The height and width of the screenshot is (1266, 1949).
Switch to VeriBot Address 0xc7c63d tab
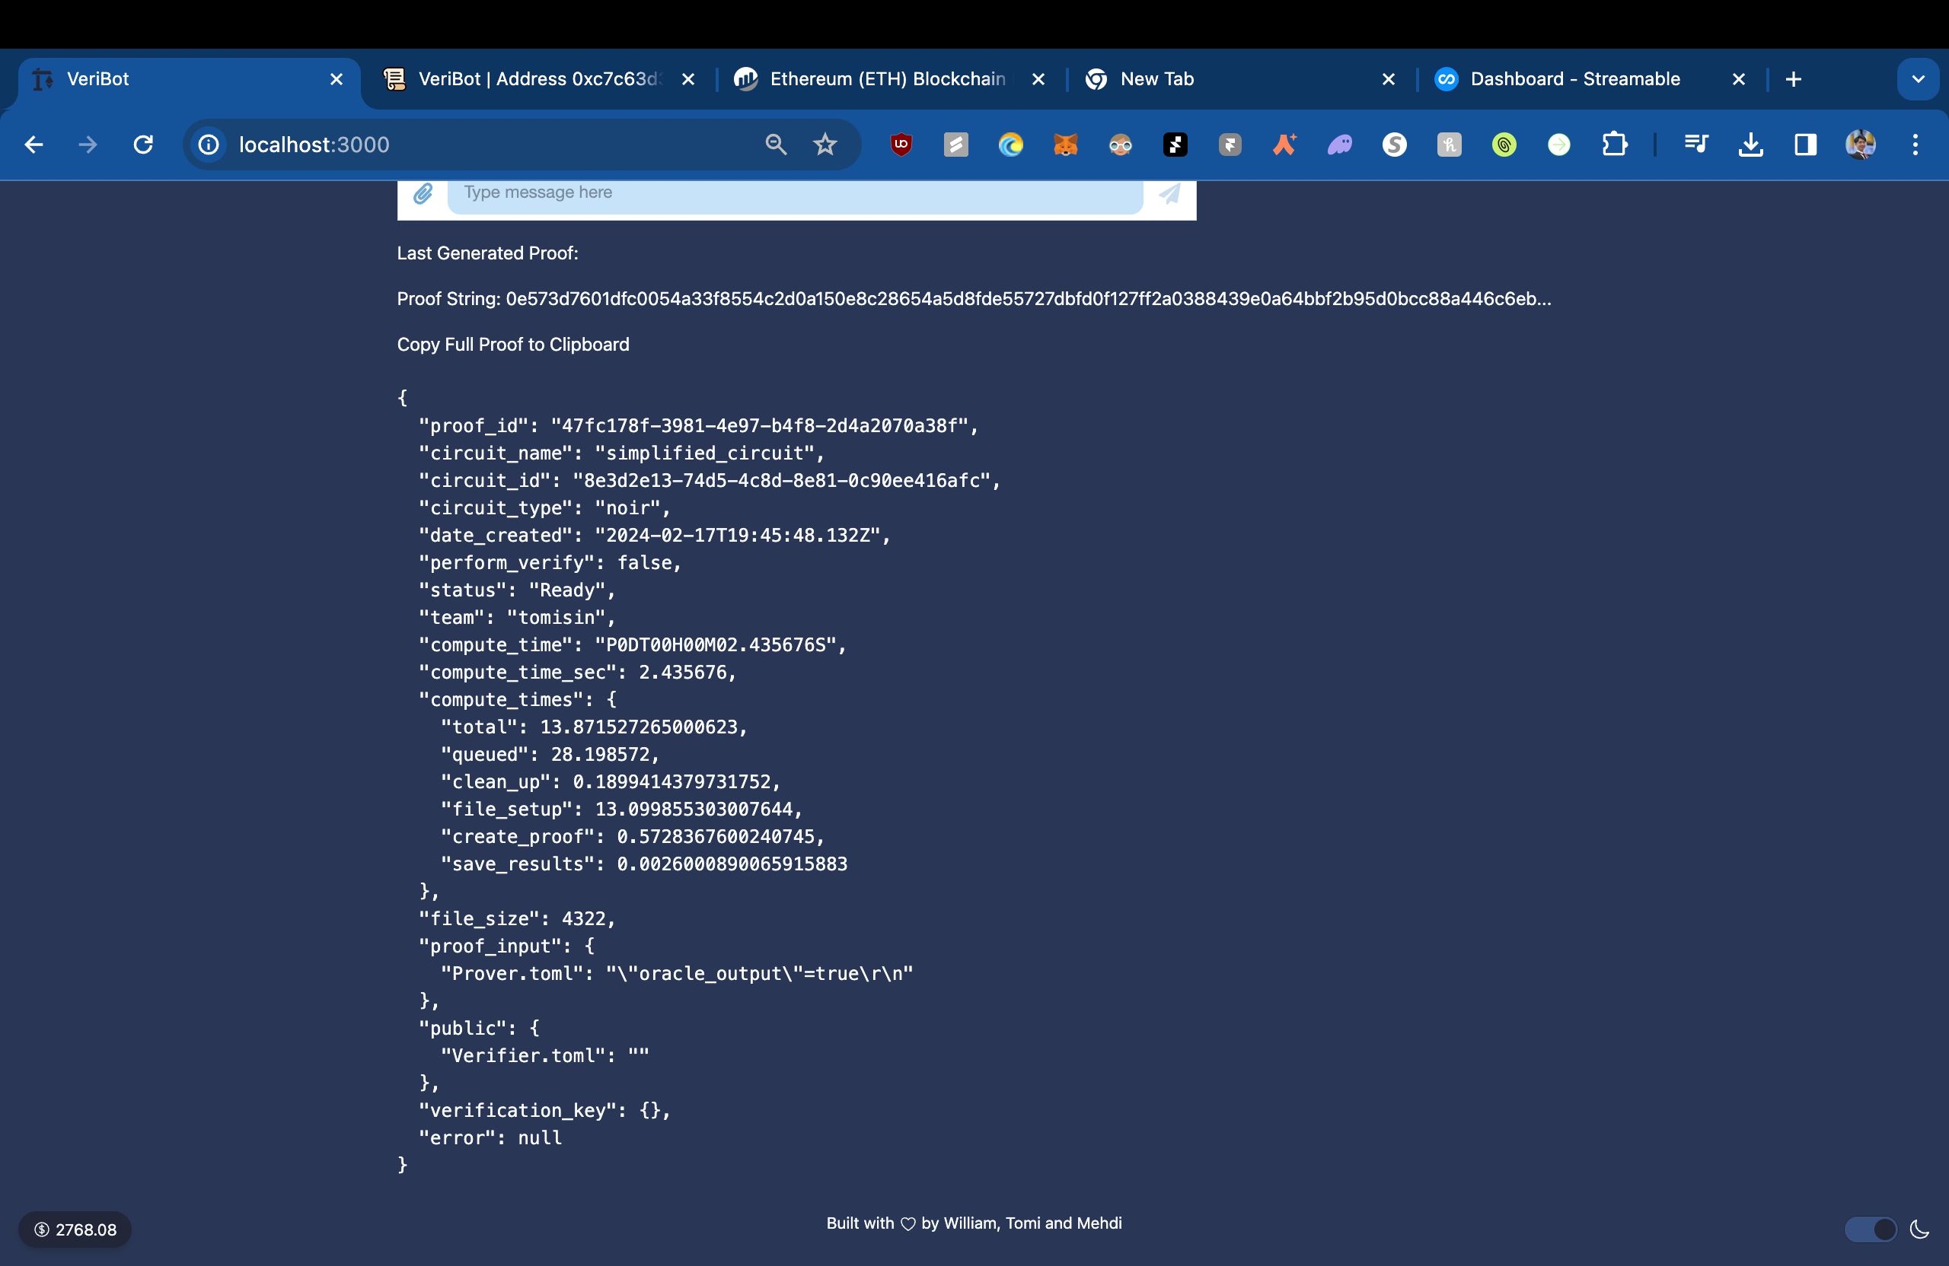pos(541,79)
